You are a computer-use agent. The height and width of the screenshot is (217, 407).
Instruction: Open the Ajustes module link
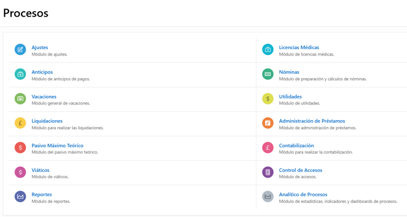40,47
